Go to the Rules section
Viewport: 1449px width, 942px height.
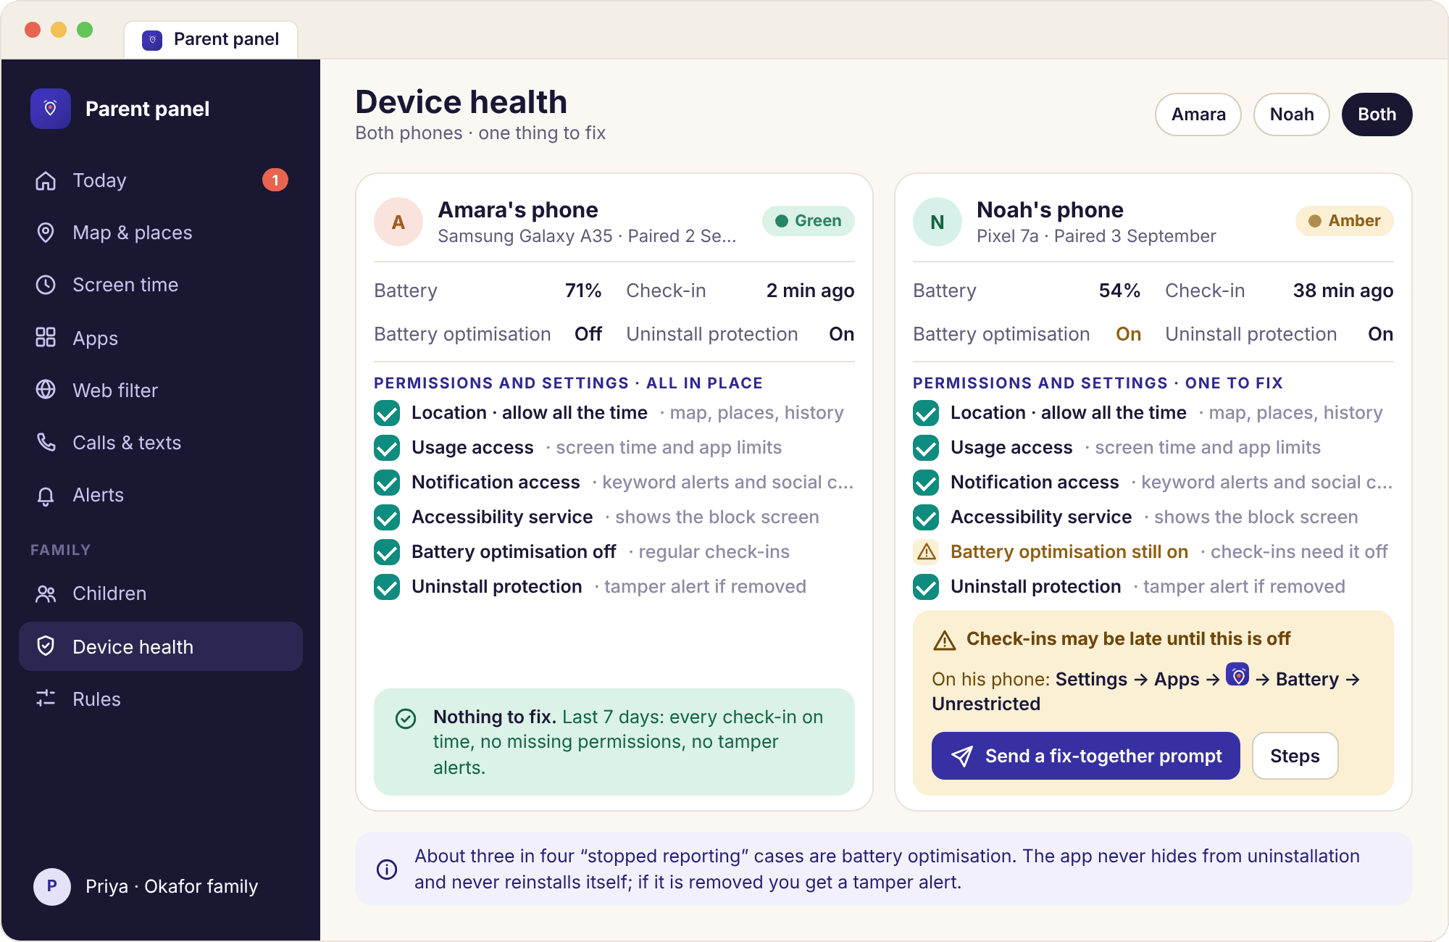[x=161, y=699]
